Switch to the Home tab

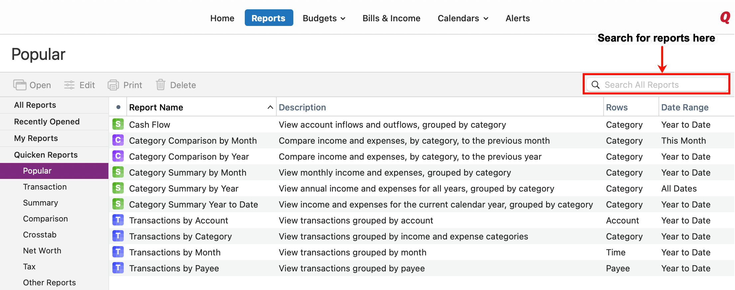pyautogui.click(x=222, y=18)
